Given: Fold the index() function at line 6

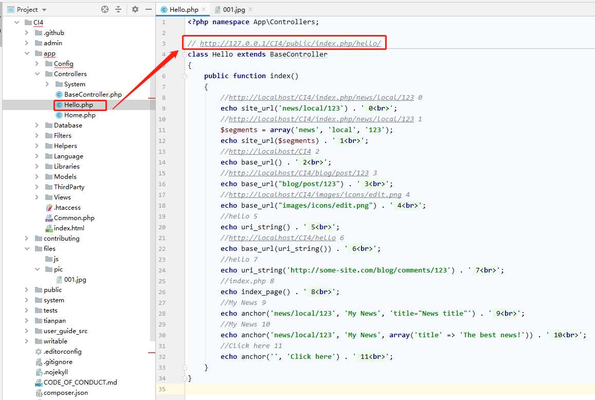Looking at the screenshot, I should [185, 76].
